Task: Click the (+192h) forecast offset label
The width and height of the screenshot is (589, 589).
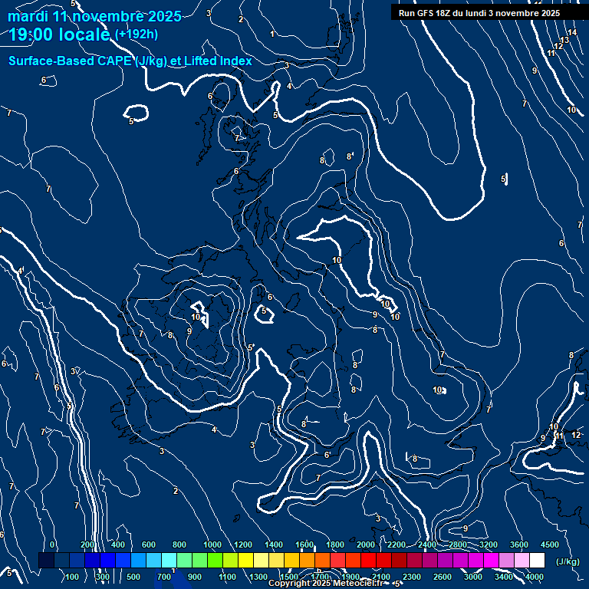Action: click(137, 35)
